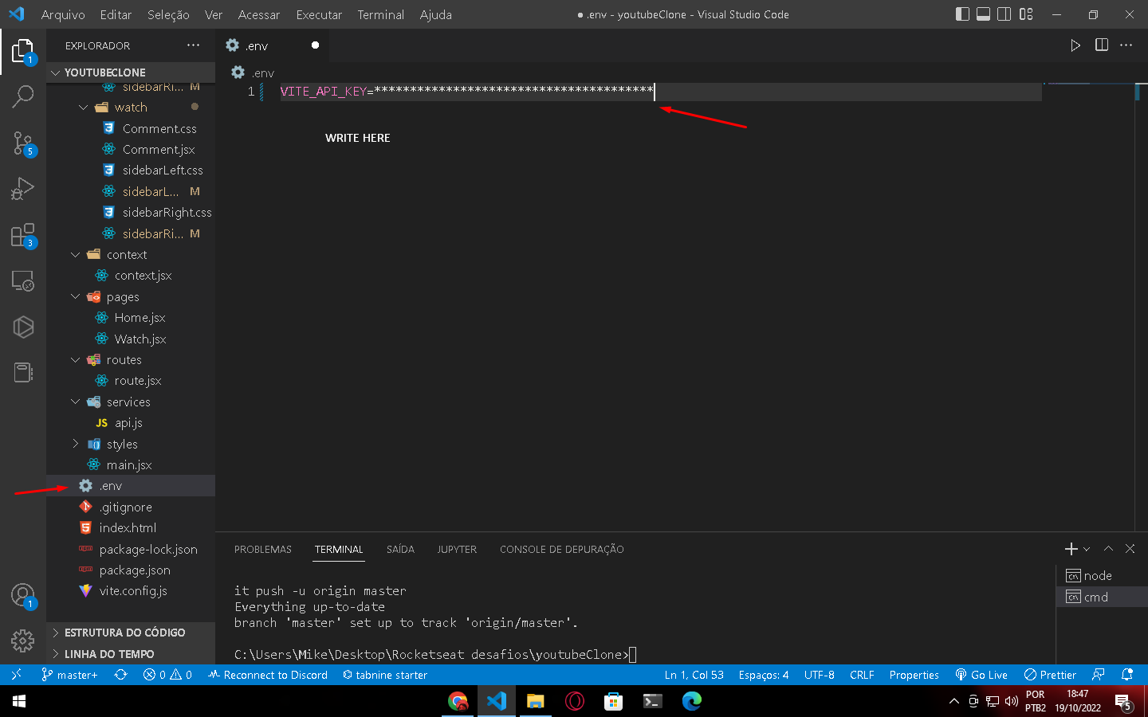Click the Run button above the editor
Viewport: 1148px width, 717px height.
(x=1075, y=45)
